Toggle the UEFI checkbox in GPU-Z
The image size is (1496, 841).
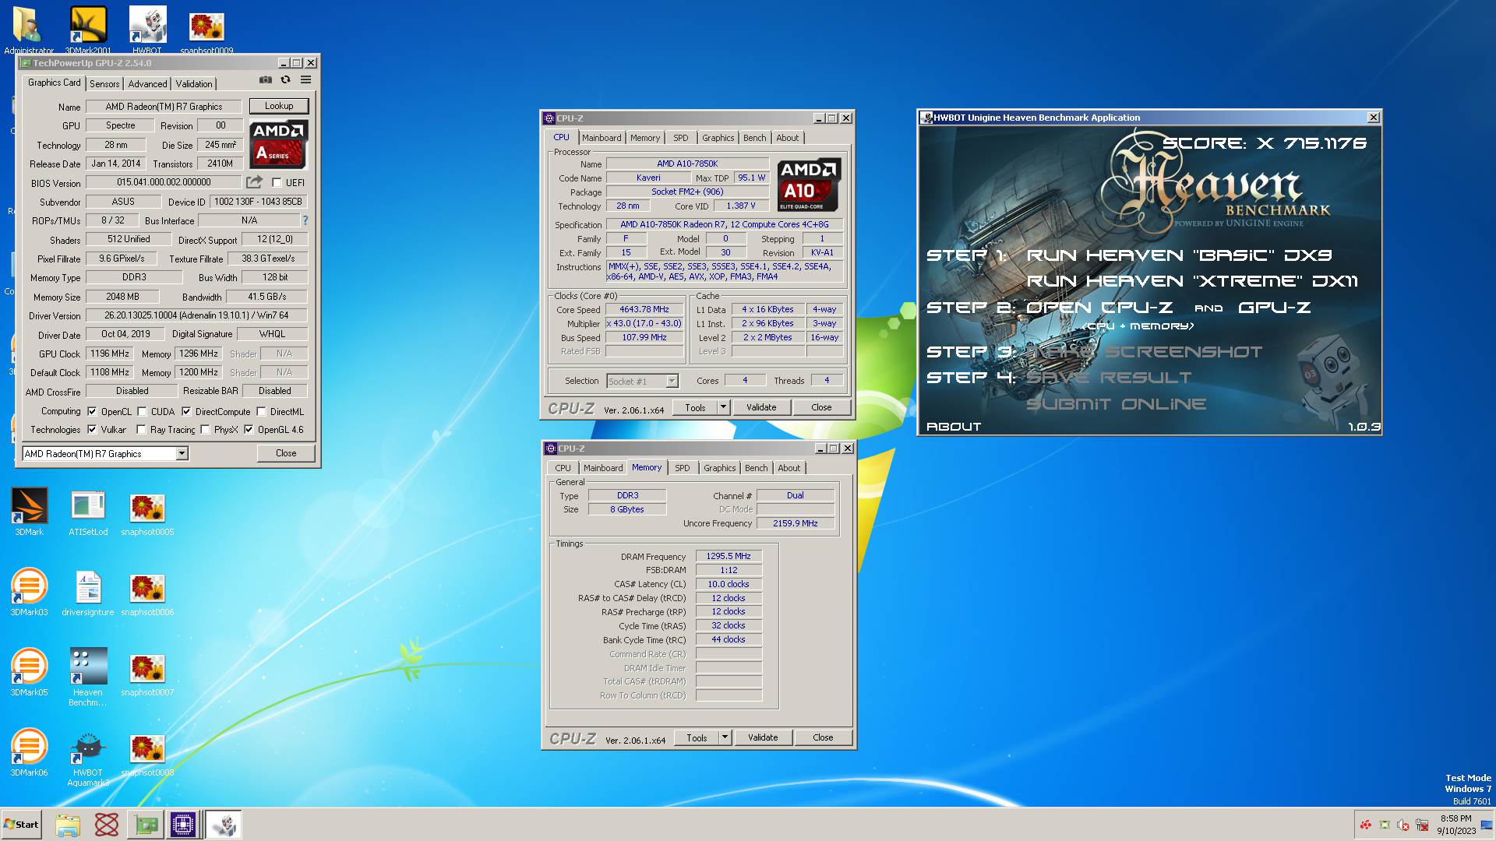click(277, 183)
